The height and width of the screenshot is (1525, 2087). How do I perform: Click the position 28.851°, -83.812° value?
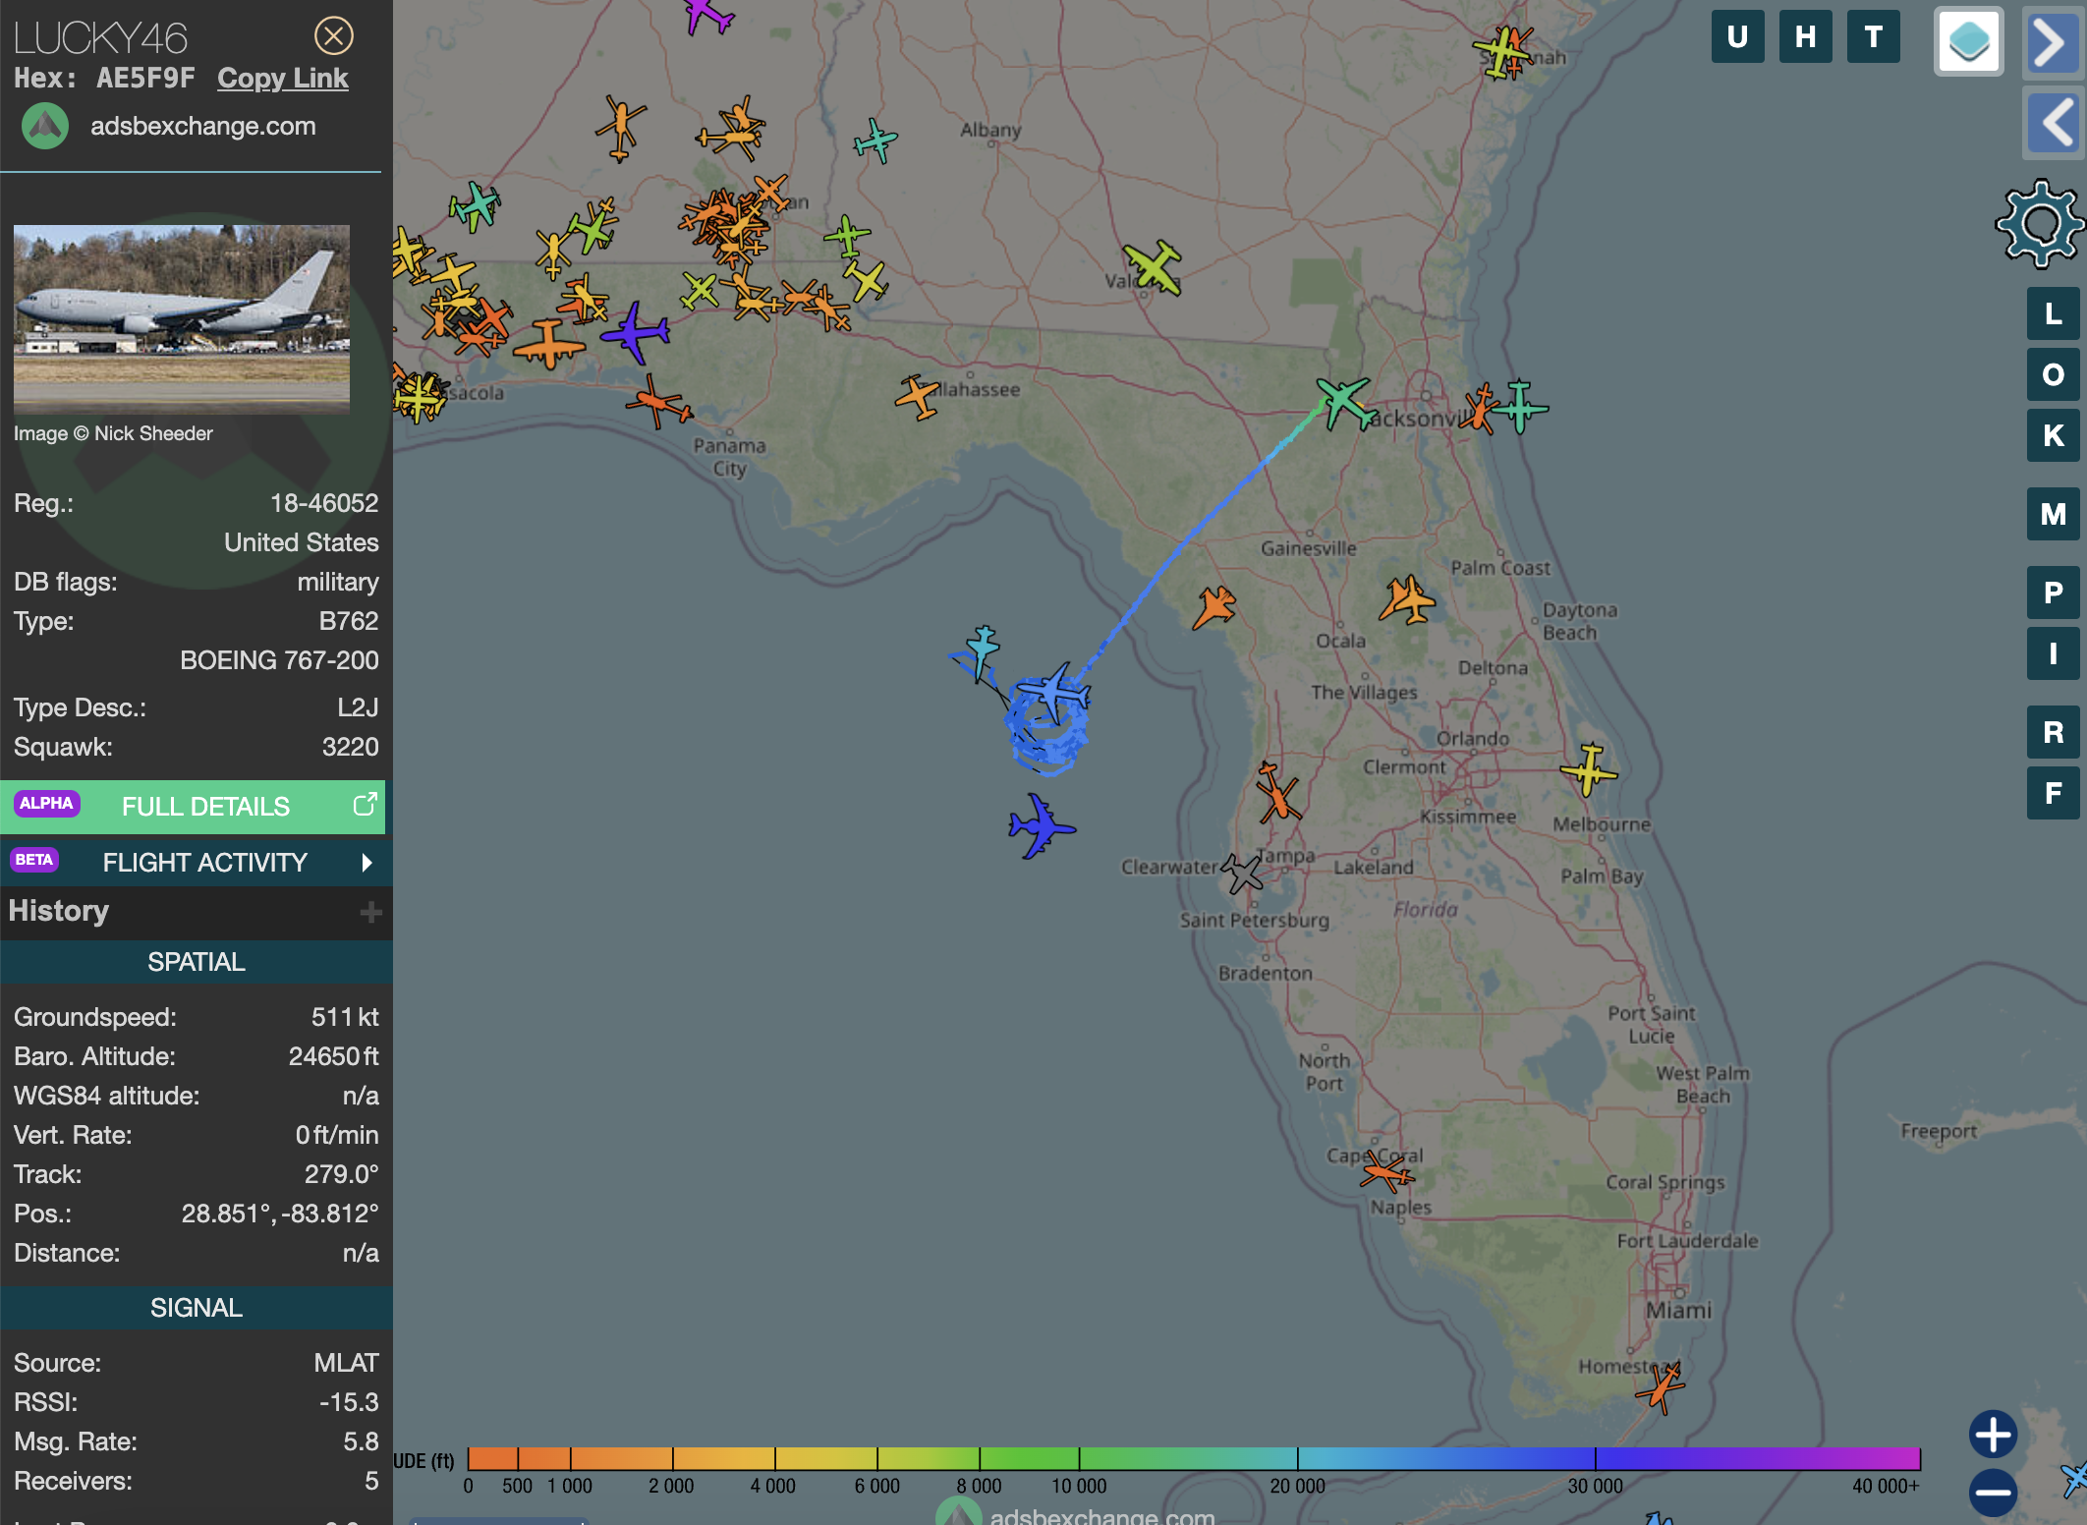click(280, 1214)
